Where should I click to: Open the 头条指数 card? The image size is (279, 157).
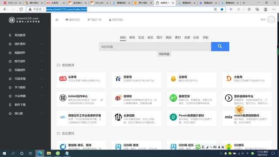(136, 118)
